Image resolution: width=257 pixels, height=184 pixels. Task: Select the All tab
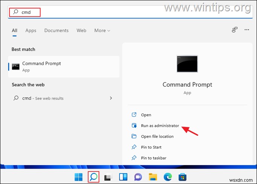[x=14, y=30]
